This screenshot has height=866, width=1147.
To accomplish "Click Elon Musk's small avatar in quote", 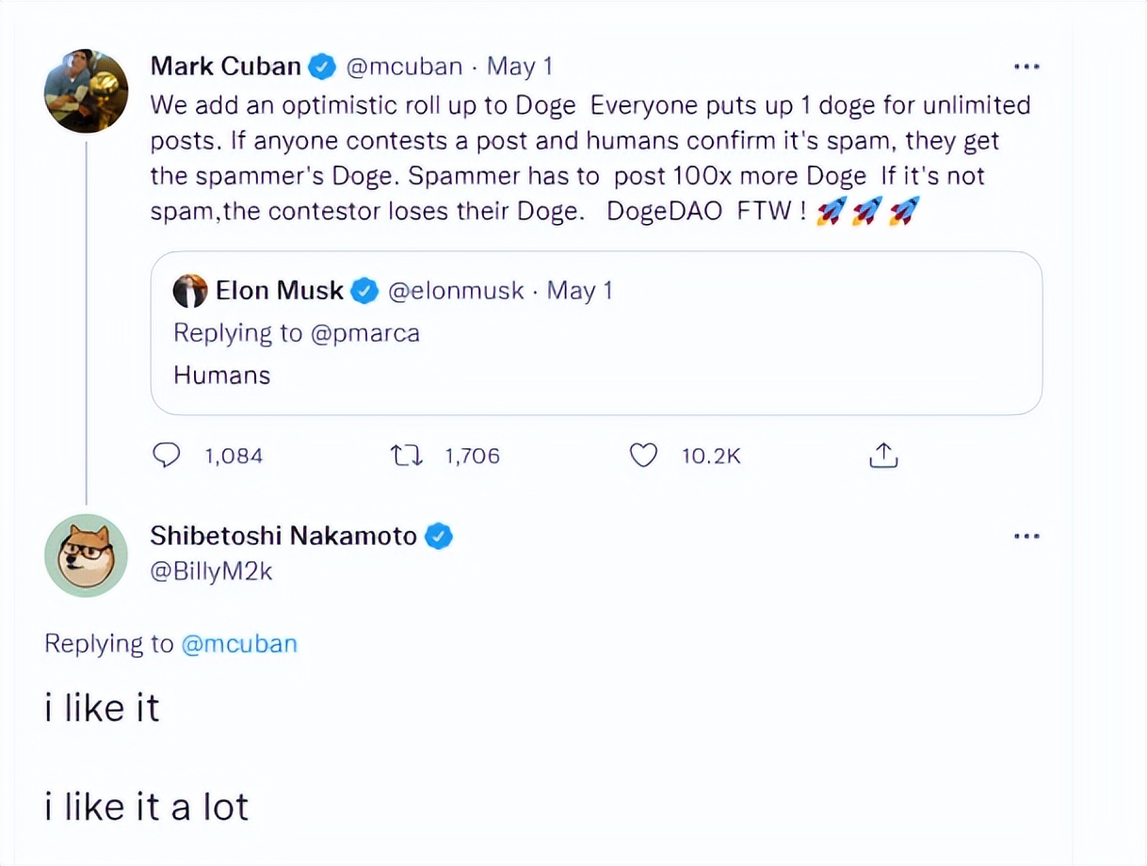I will 190,291.
